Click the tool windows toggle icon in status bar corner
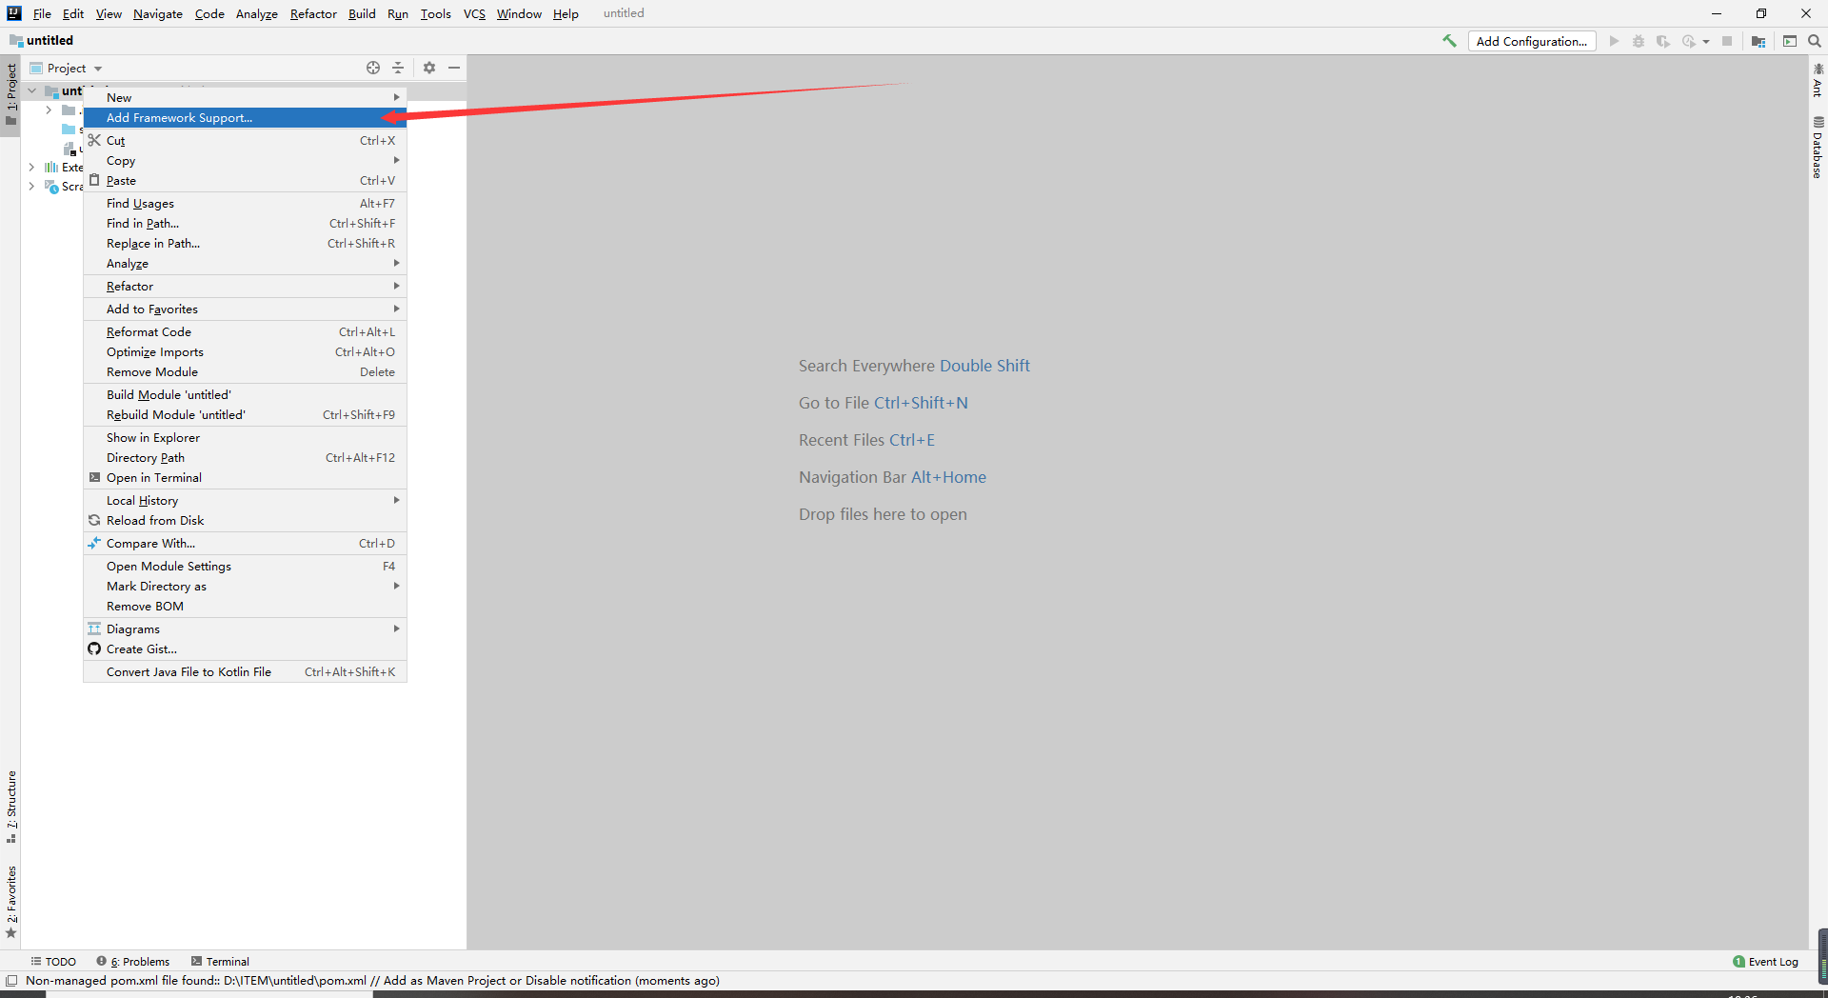1828x998 pixels. 11,981
